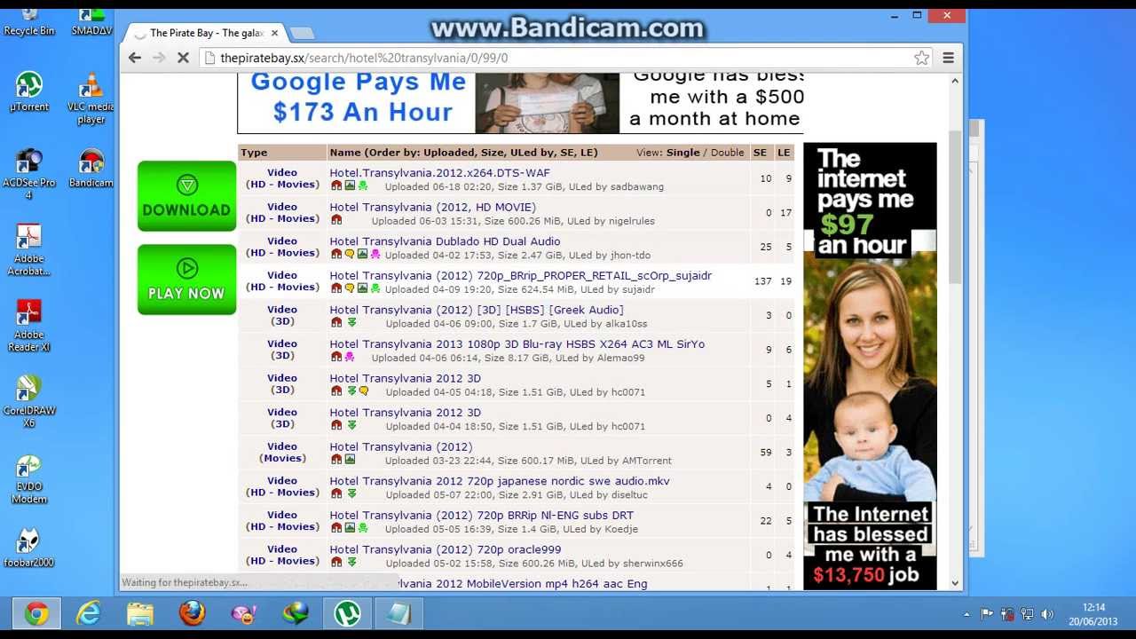
Task: Click uploader name sadbawang
Action: [x=636, y=187]
